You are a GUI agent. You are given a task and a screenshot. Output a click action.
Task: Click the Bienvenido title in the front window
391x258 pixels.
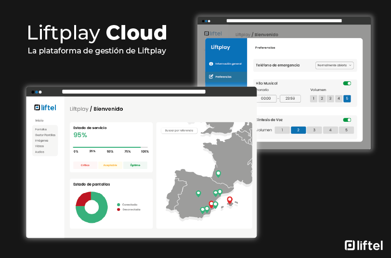[x=108, y=109]
